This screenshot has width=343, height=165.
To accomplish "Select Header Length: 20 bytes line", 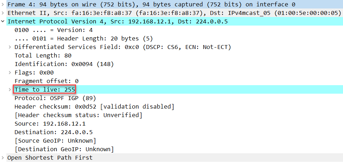I will click(x=84, y=38).
